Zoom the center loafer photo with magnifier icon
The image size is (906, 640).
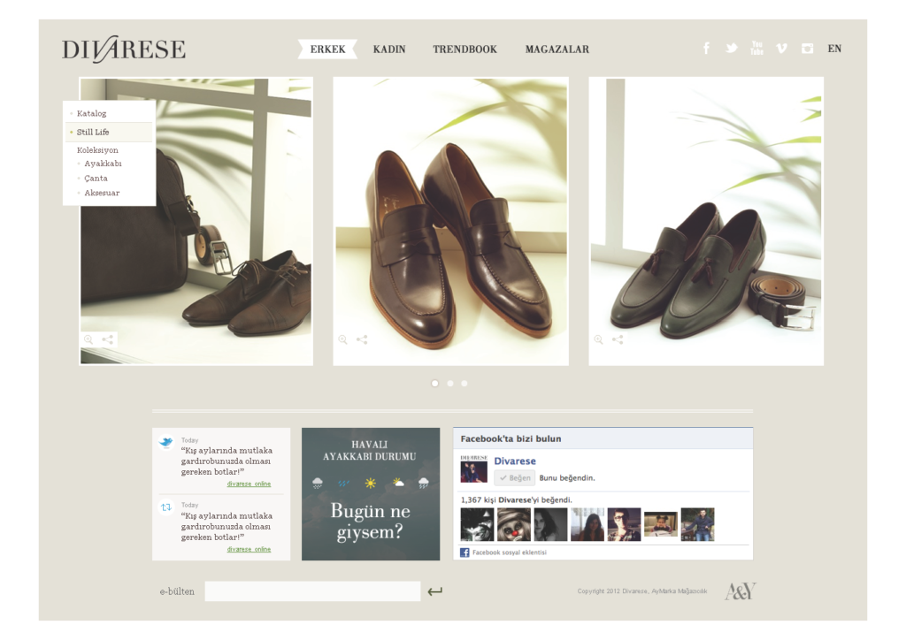tap(342, 339)
